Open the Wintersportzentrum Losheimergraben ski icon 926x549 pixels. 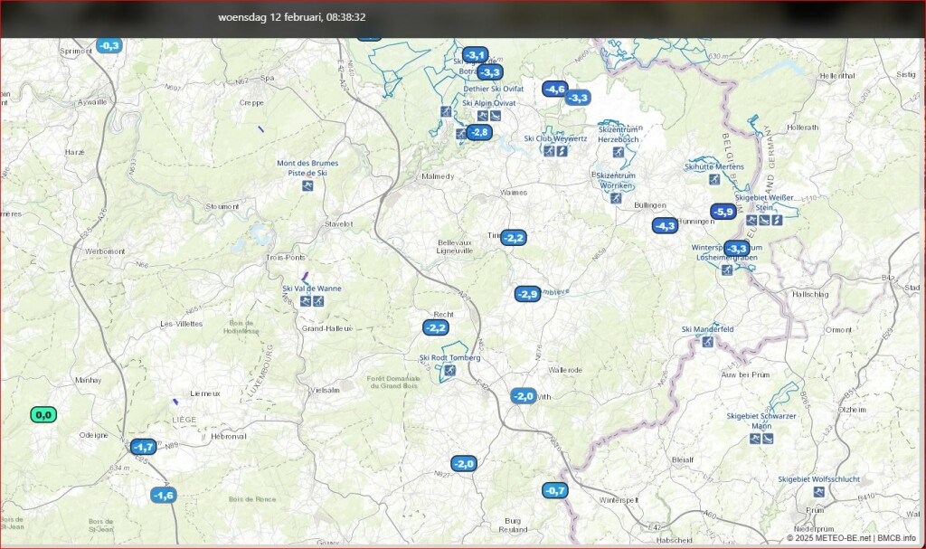727,270
